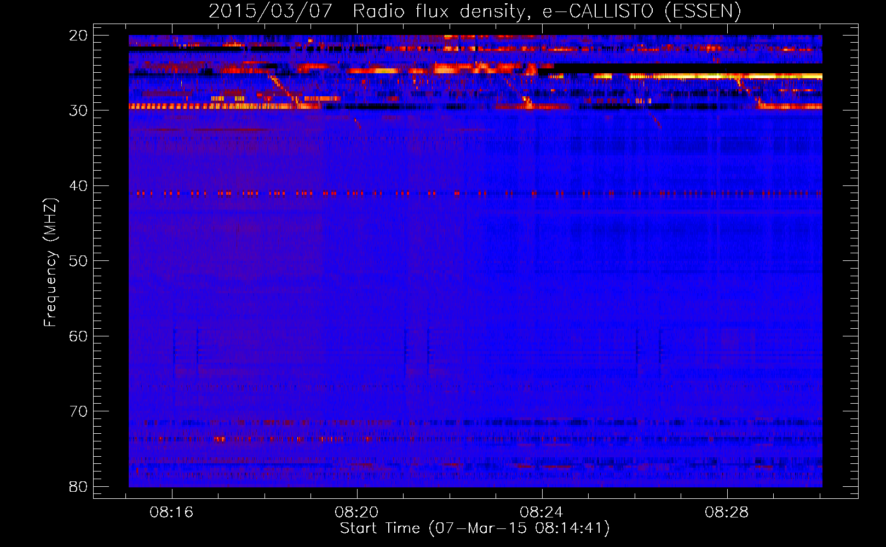The image size is (886, 547).
Task: Click the 'Start Time (07-Mar-15 08:14:41)' axis label
Action: 475,528
